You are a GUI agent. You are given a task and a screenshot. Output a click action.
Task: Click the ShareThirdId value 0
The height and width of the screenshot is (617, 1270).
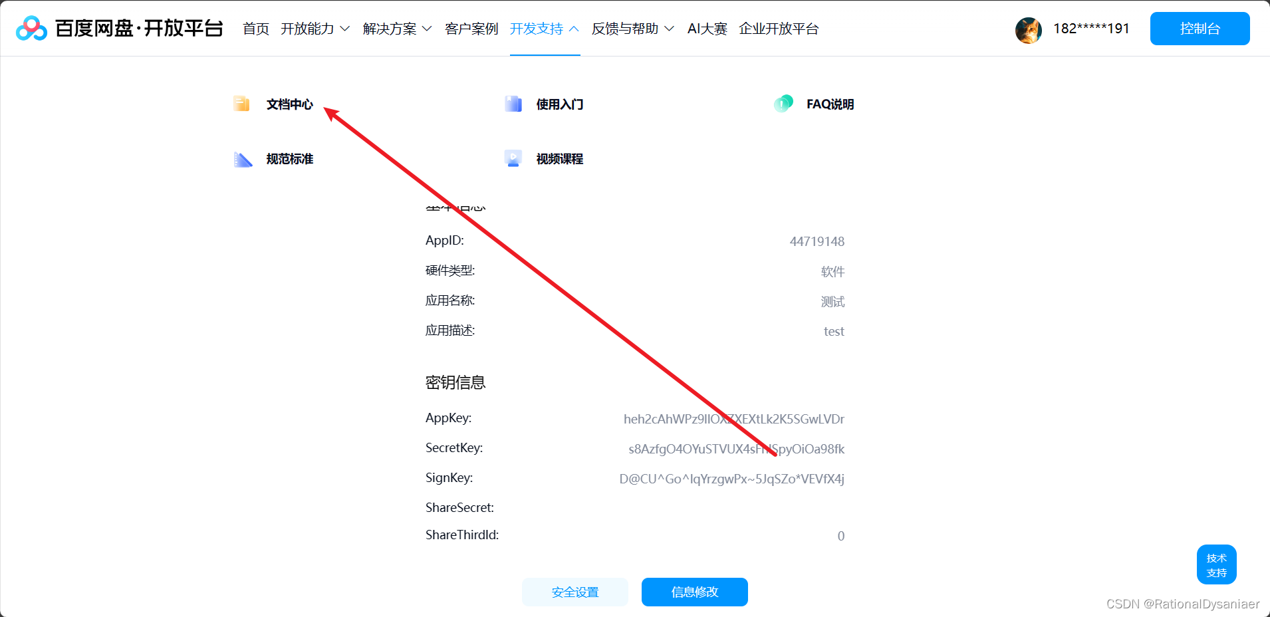841,536
